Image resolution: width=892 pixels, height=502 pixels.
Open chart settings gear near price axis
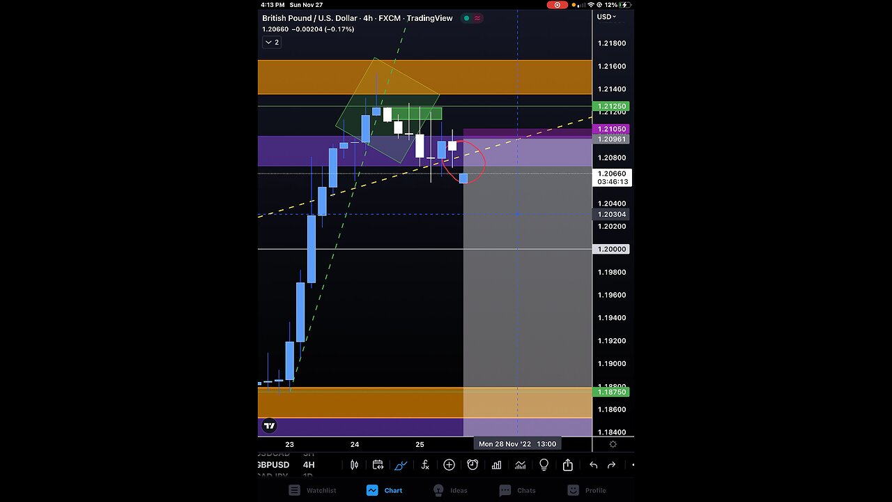(613, 444)
